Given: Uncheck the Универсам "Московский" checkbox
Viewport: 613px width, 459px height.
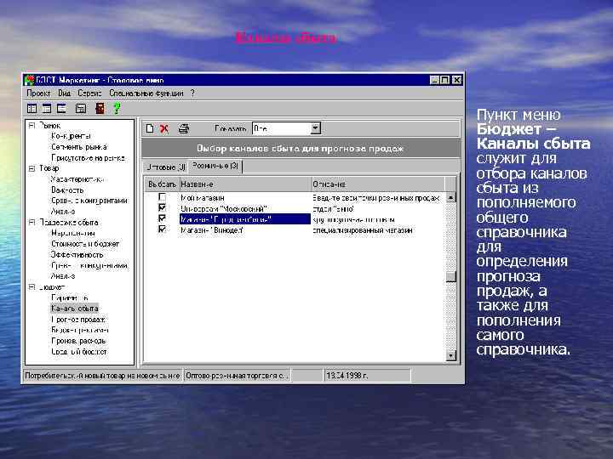Looking at the screenshot, I should [162, 207].
